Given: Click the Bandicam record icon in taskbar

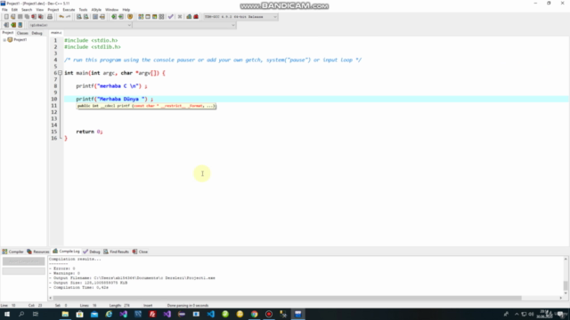Looking at the screenshot, I should [x=269, y=314].
